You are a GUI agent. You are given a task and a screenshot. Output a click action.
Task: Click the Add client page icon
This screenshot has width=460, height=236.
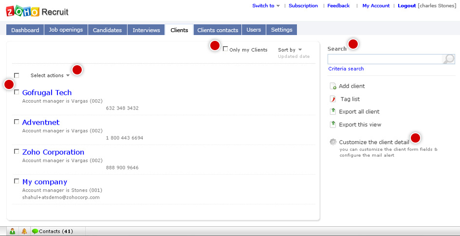pyautogui.click(x=332, y=86)
